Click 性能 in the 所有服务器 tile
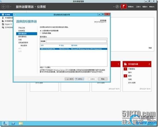 tap(130, 79)
